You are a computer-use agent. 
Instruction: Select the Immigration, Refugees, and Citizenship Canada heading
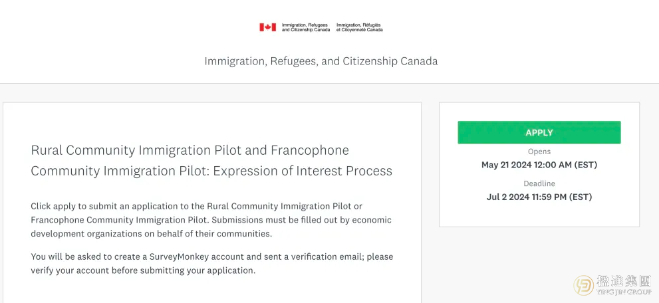pyautogui.click(x=321, y=61)
